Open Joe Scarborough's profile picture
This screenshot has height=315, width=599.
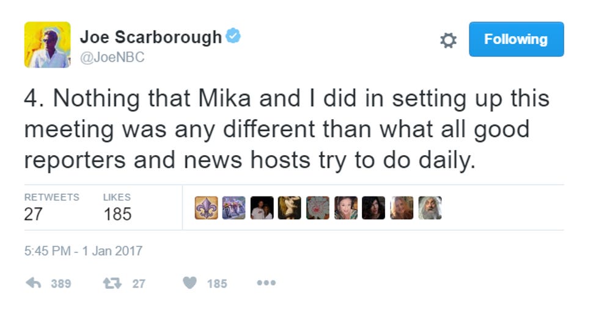coord(48,45)
